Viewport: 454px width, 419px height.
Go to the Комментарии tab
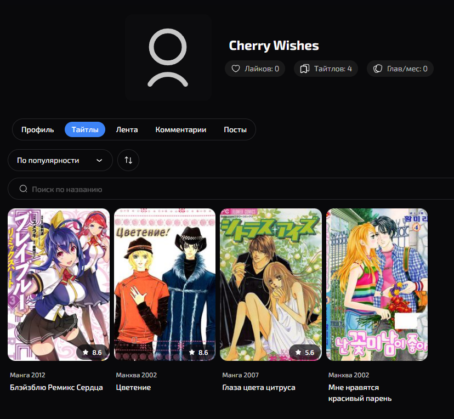(x=181, y=129)
